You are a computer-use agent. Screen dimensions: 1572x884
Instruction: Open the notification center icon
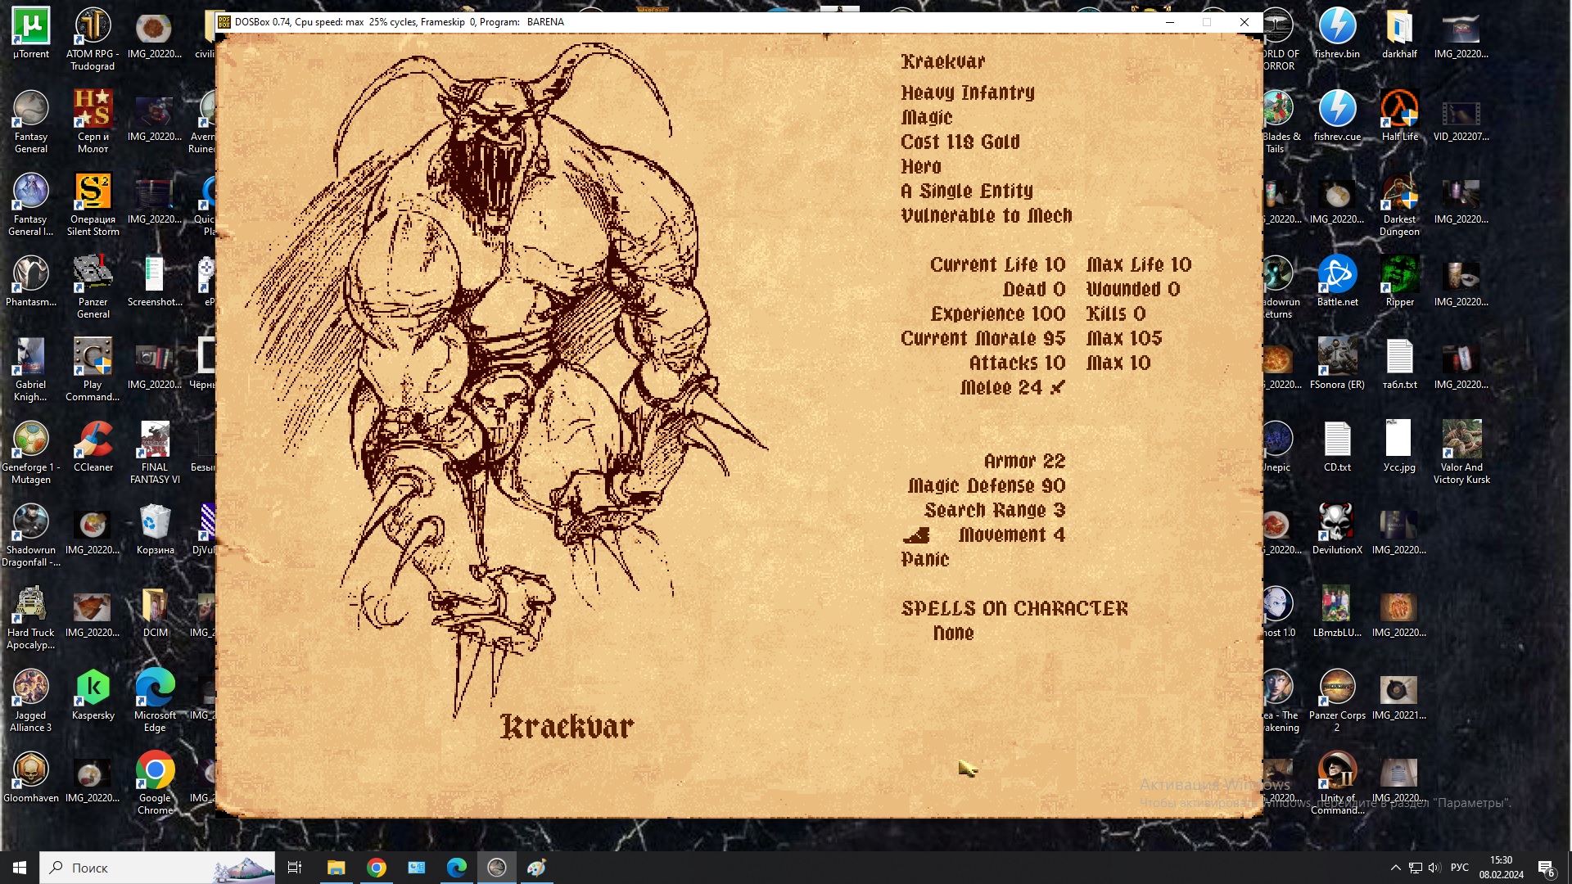tap(1546, 868)
